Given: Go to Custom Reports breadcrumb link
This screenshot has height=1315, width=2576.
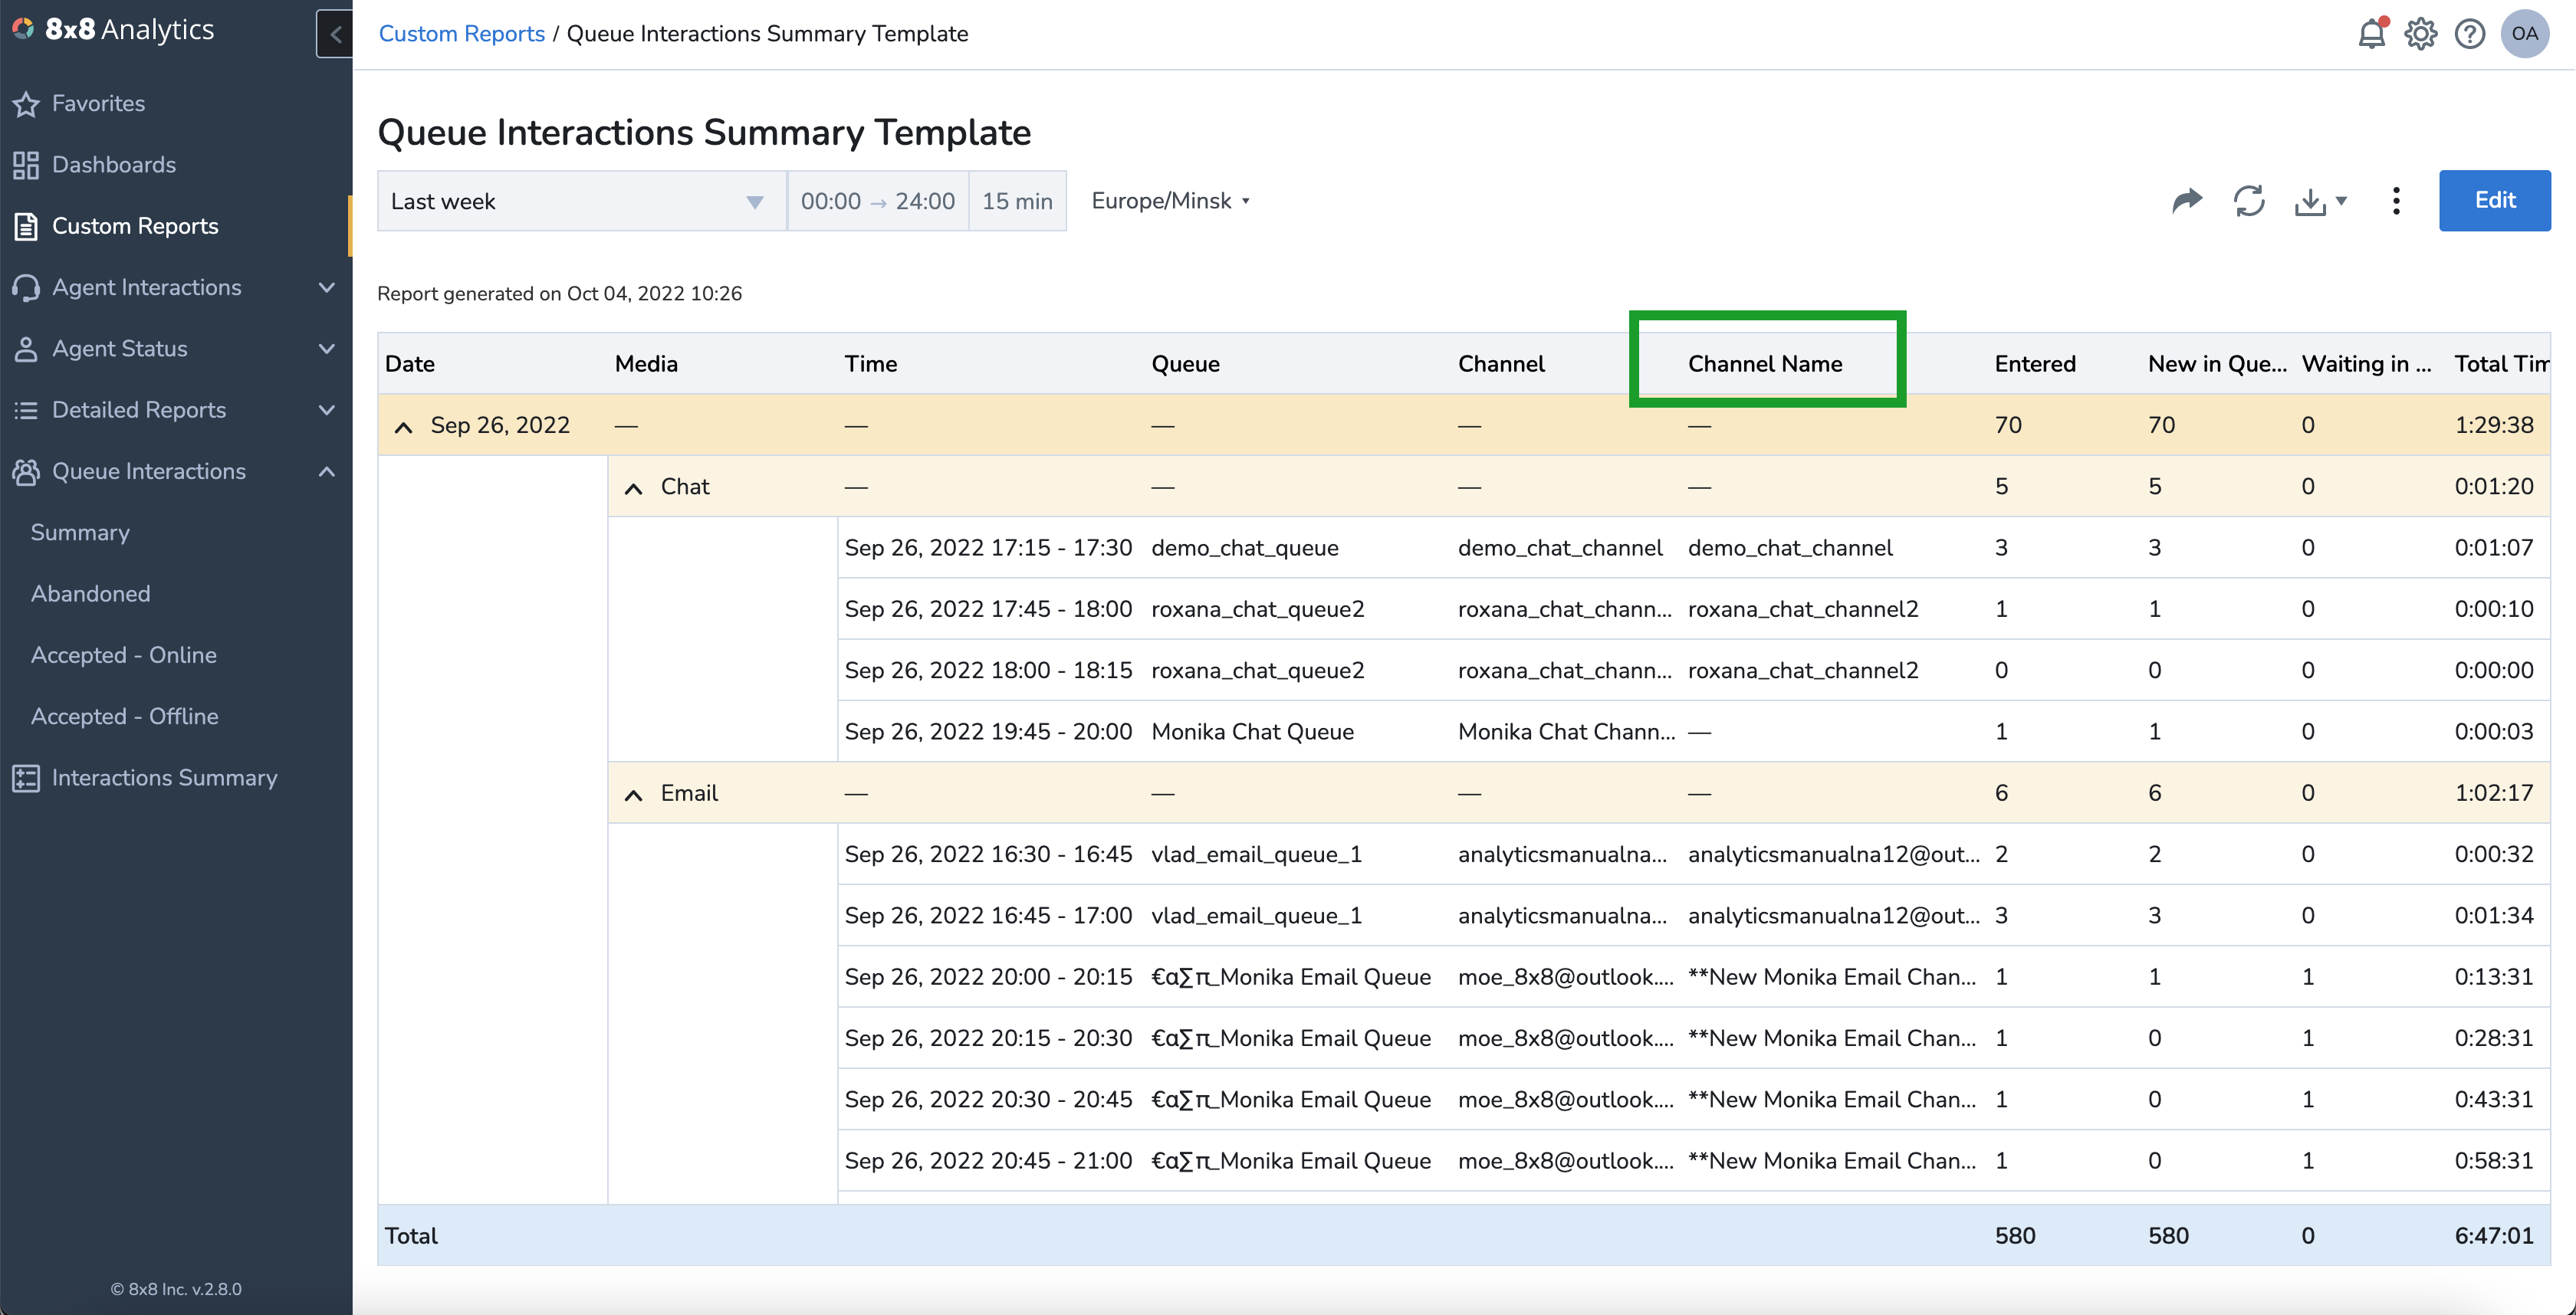Looking at the screenshot, I should pyautogui.click(x=461, y=34).
